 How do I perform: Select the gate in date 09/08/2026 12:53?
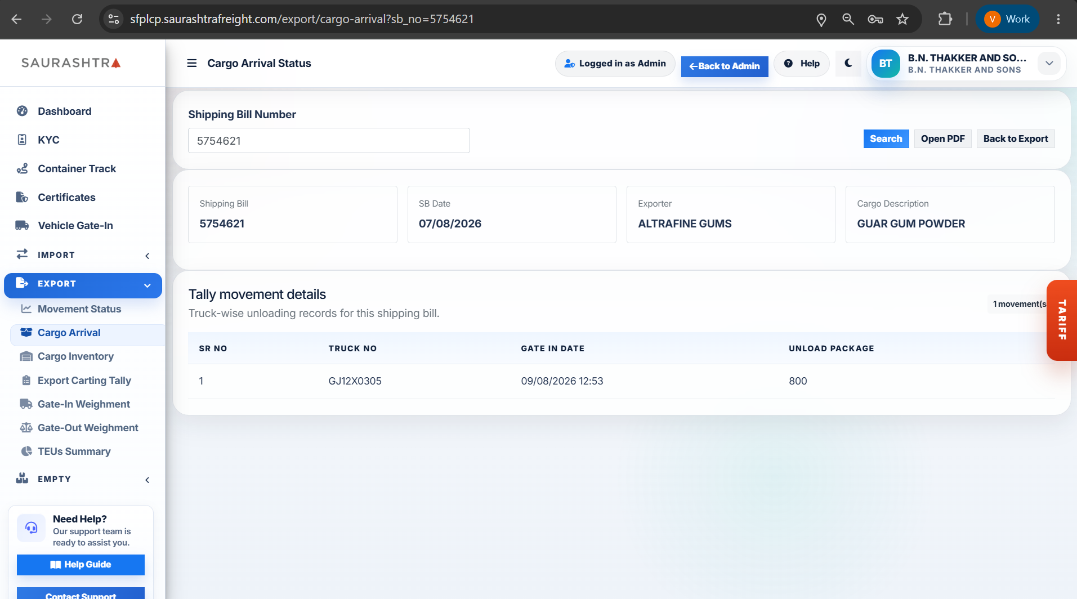pyautogui.click(x=562, y=381)
